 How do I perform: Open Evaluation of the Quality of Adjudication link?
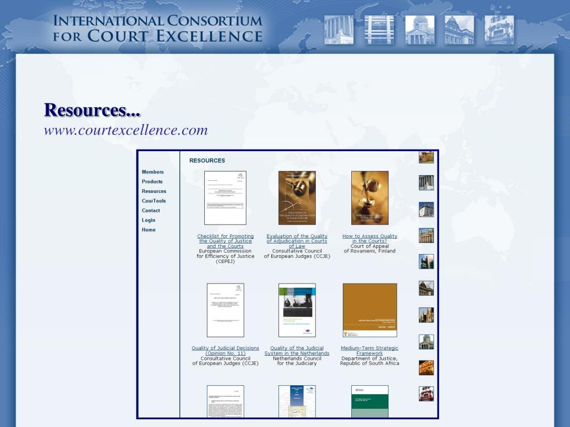(x=297, y=241)
